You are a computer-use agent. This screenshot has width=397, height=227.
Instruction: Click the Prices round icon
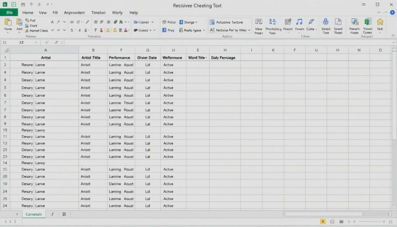coord(164,22)
